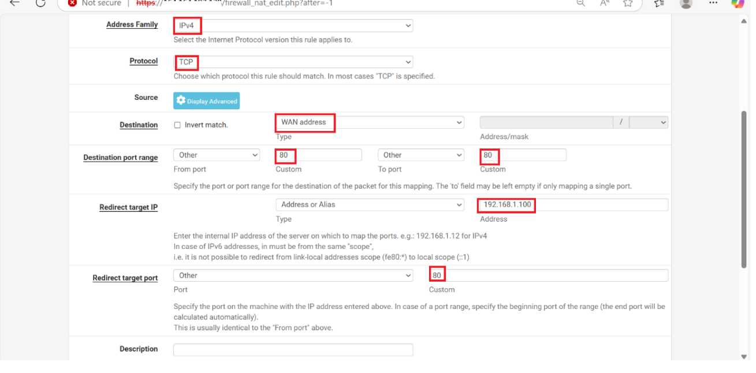Click the Destination Address/mask field
756x373 pixels.
click(546, 122)
